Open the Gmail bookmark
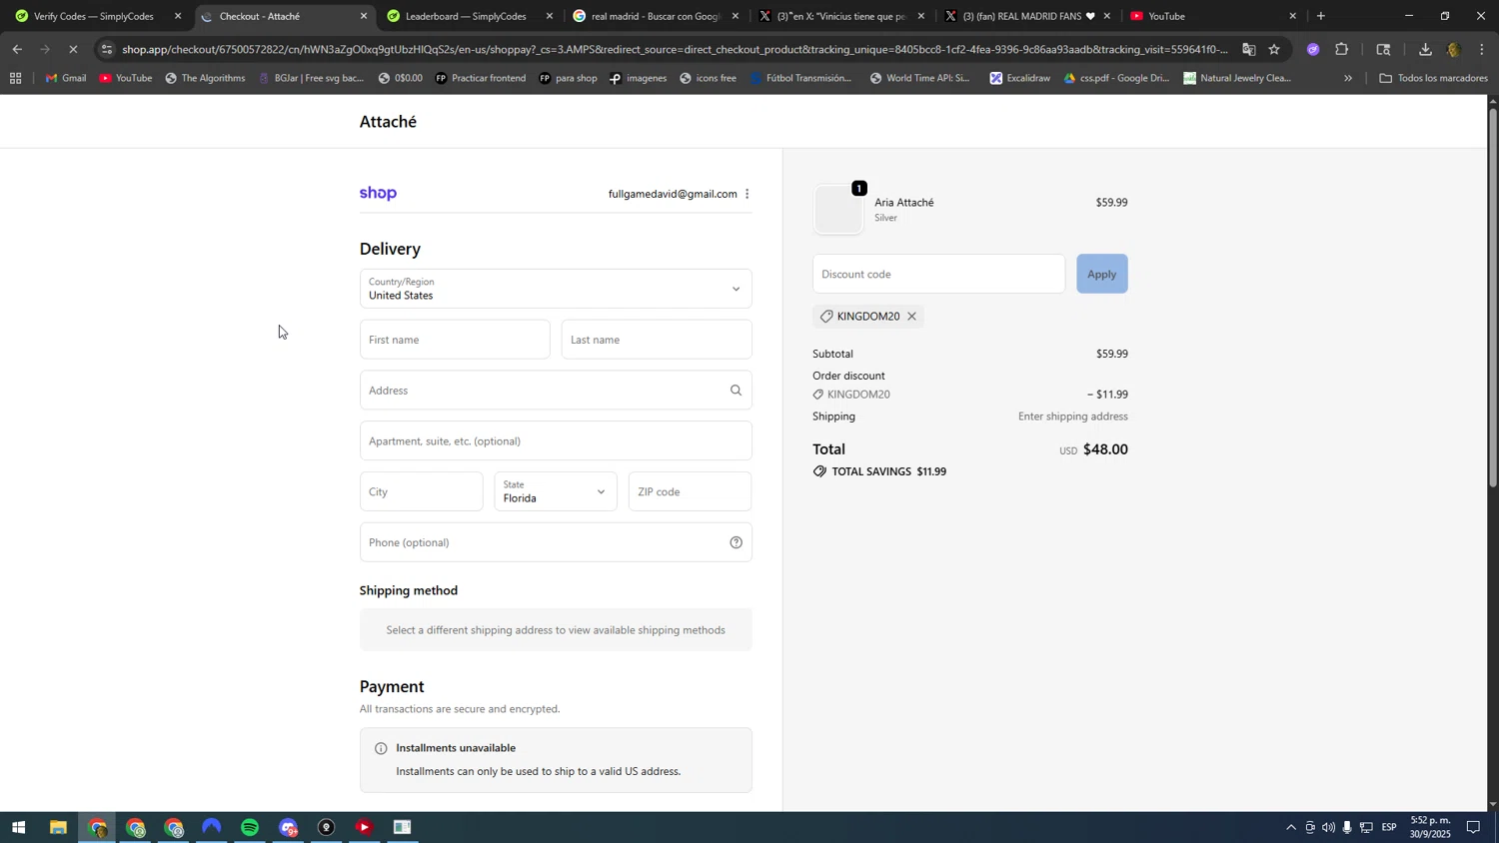 tap(66, 78)
